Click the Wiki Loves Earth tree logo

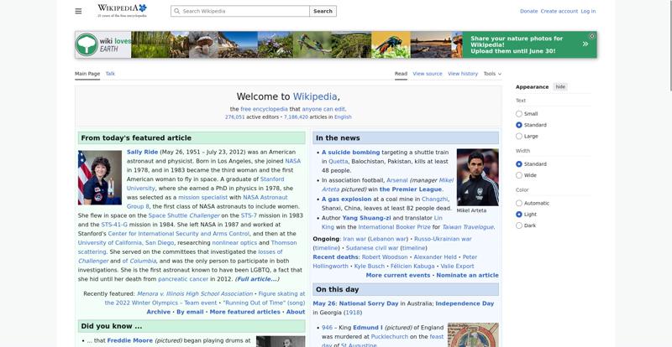coord(87,44)
